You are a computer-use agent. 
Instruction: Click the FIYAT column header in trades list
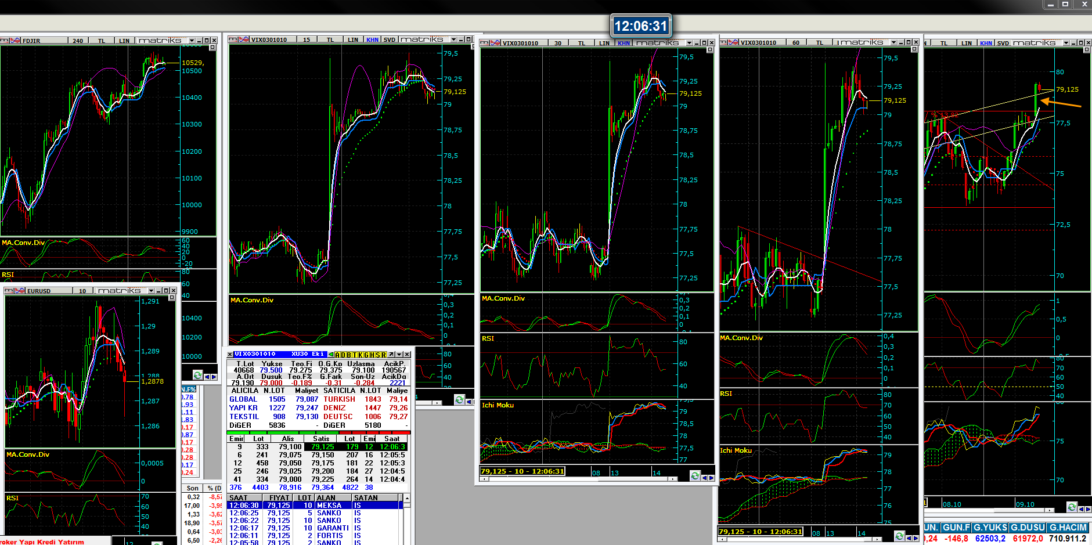point(279,498)
